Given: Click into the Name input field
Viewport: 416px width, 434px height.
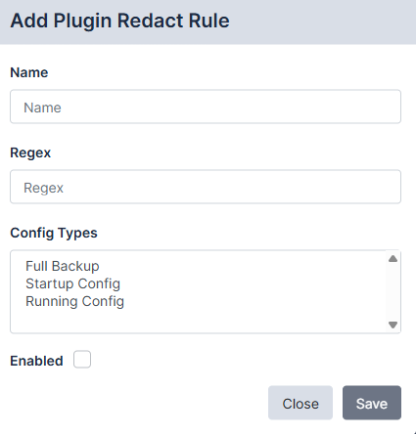Looking at the screenshot, I should 206,107.
